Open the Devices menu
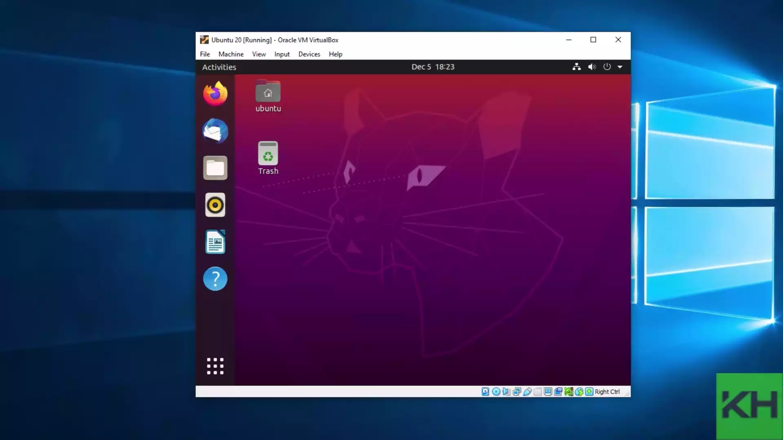This screenshot has width=783, height=440. (x=309, y=54)
